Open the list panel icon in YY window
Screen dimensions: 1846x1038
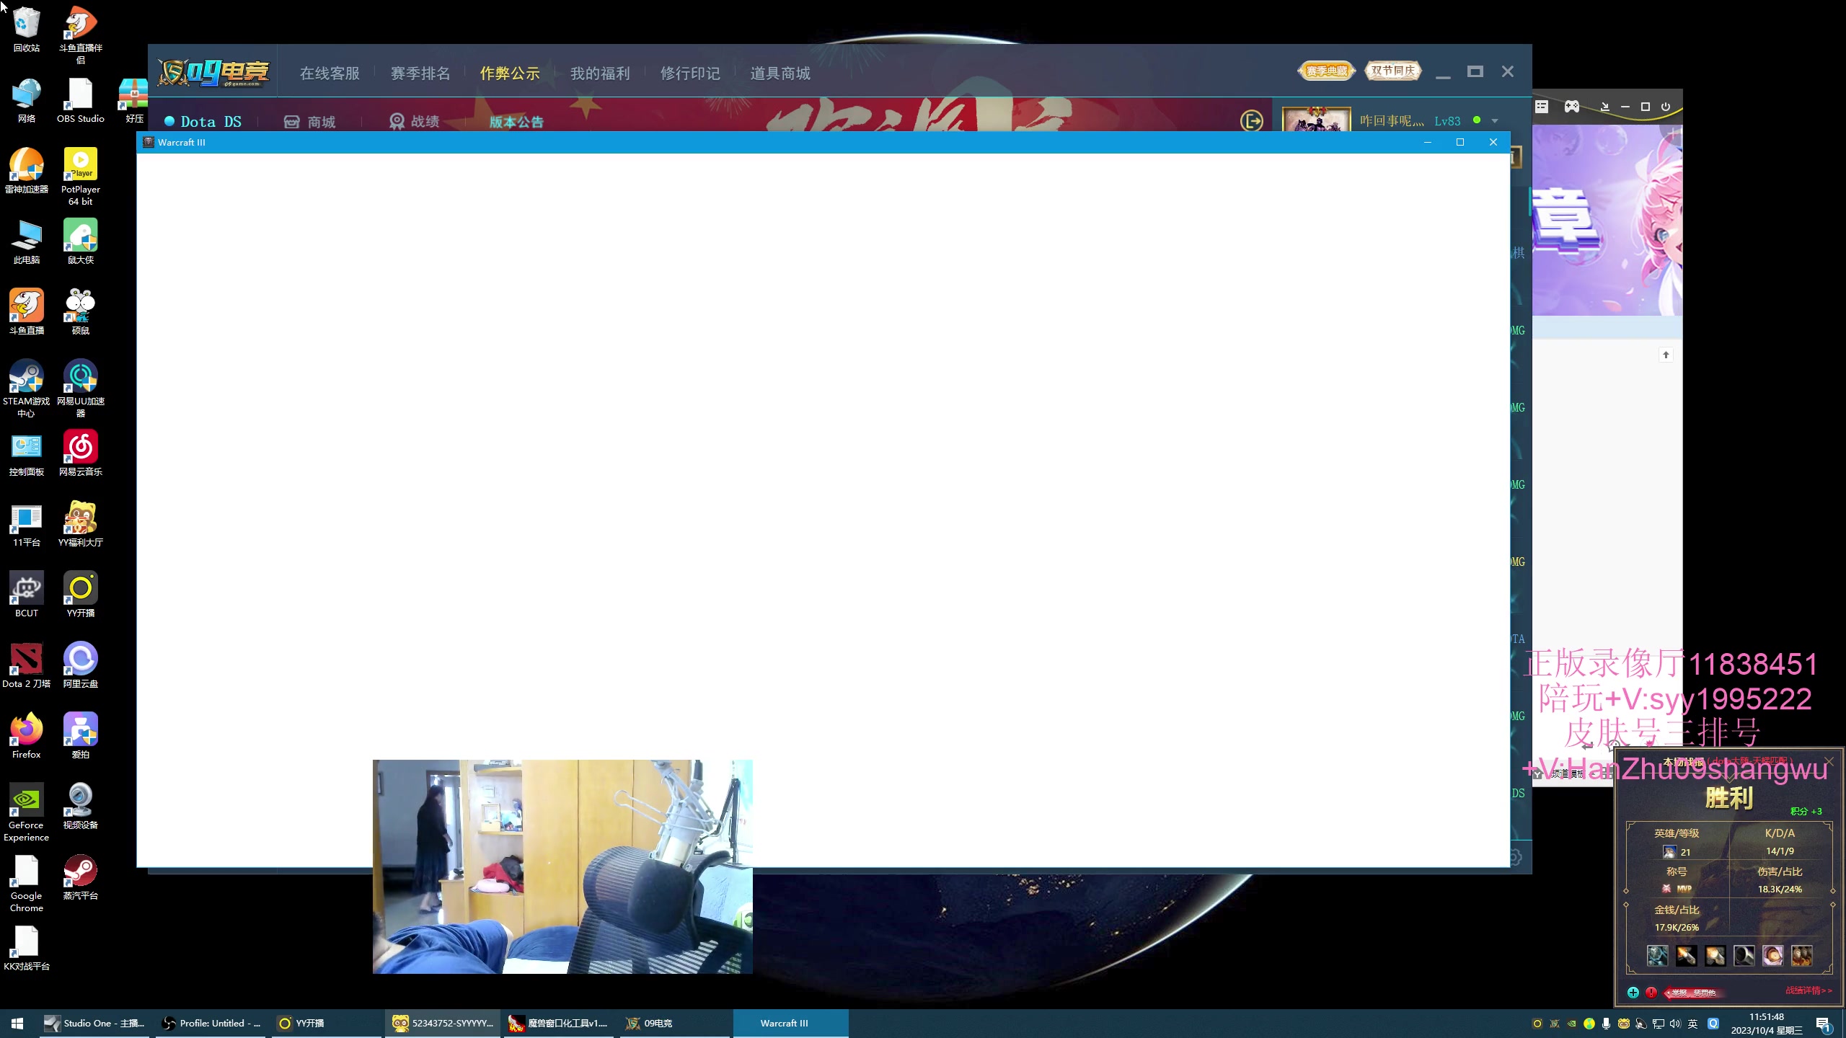1542,107
